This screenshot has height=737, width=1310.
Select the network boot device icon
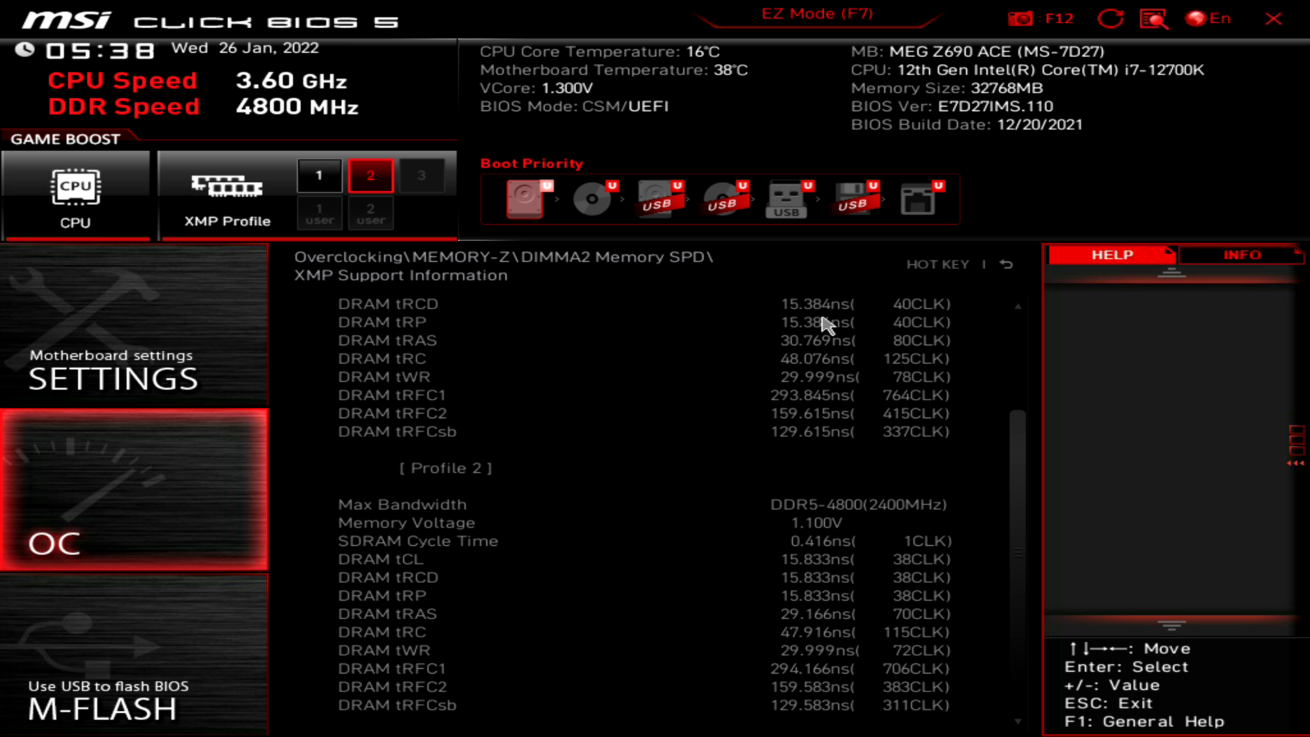point(921,198)
